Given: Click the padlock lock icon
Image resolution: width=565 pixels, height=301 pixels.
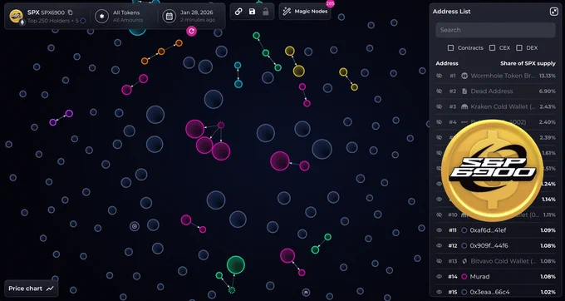Looking at the screenshot, I should [x=266, y=12].
